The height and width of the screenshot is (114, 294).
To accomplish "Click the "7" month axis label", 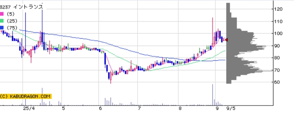I will [x=139, y=108].
